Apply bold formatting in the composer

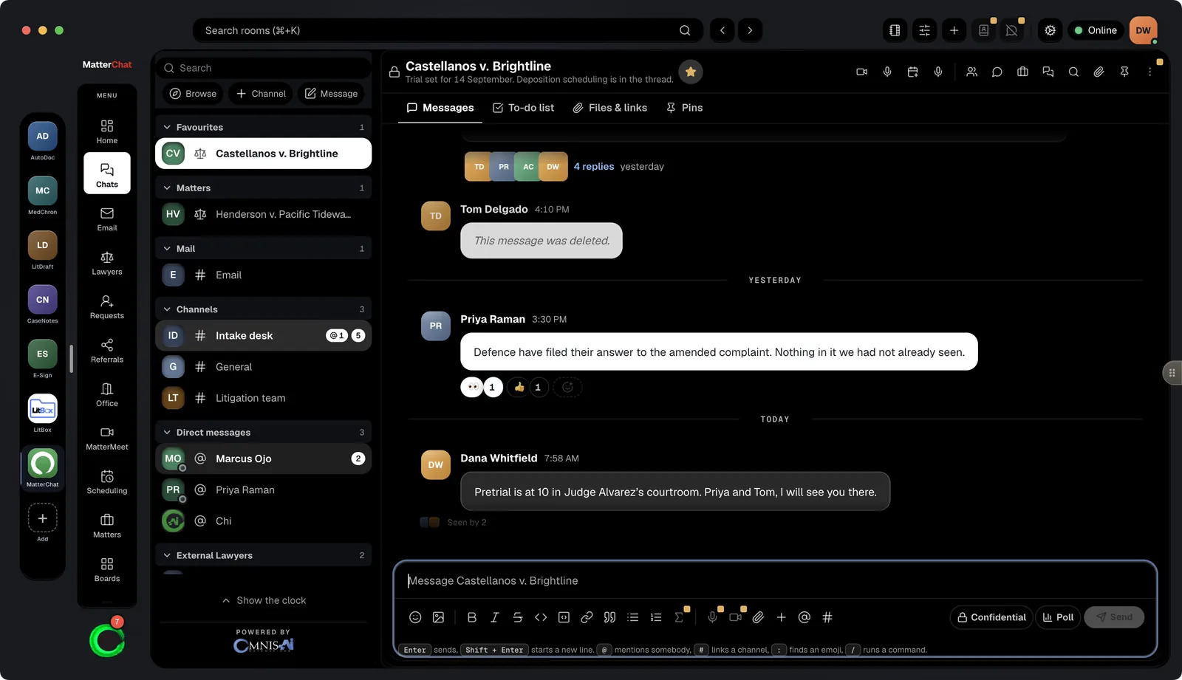click(471, 617)
